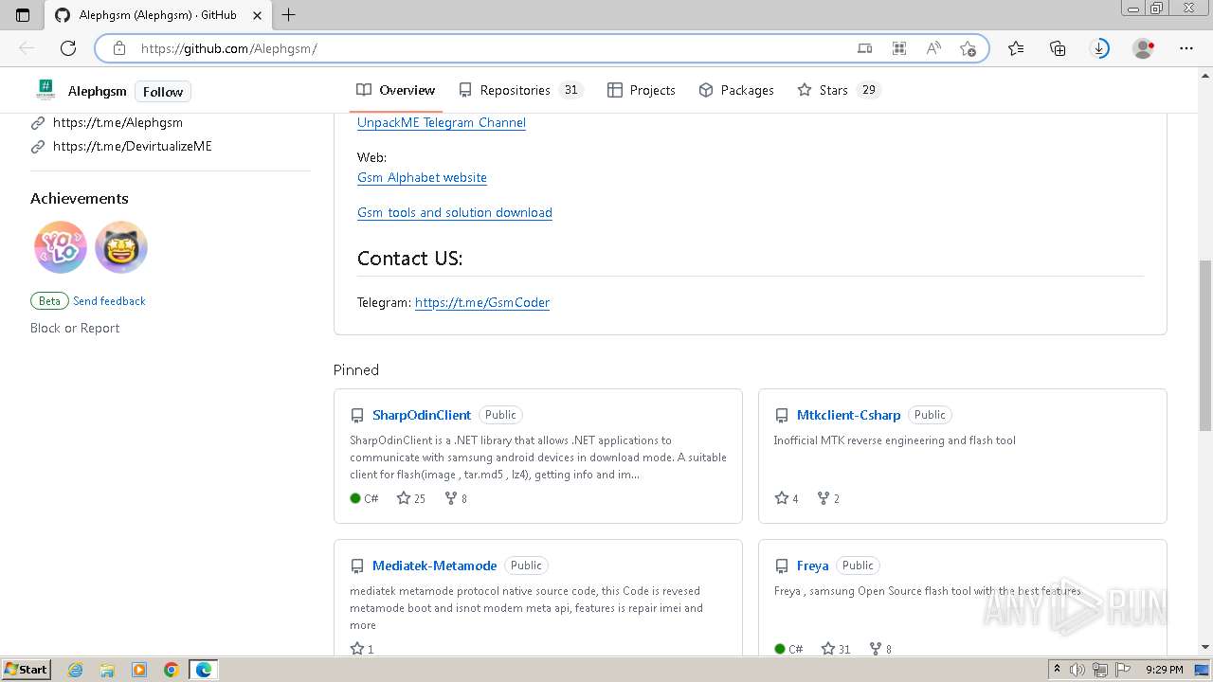Click the Send feedback link
Viewport: 1213px width, 682px height.
(109, 301)
